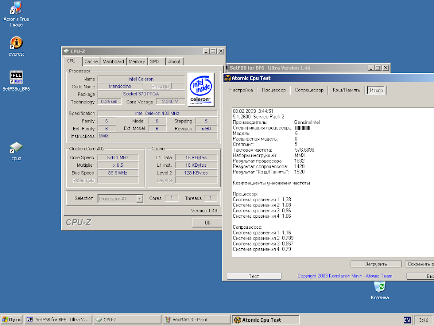
Task: Open the SetFSBu_BF6 desktop shortcut
Action: point(16,81)
